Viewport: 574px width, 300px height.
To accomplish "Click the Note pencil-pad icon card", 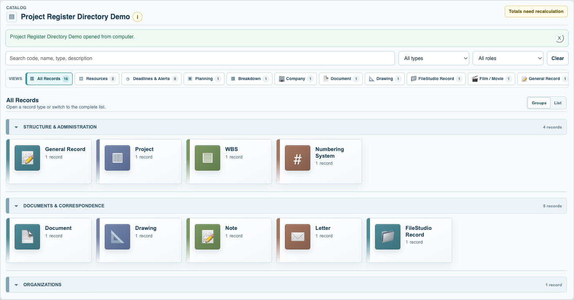I will 207,237.
